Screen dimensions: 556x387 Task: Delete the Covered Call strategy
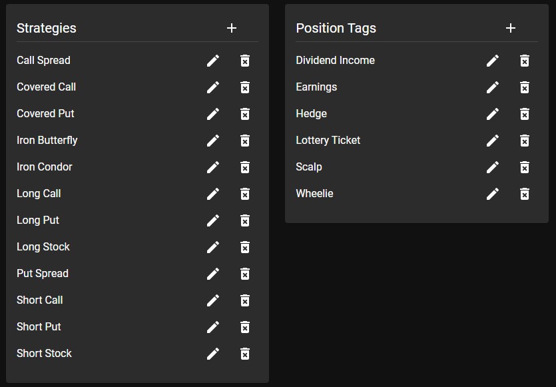click(x=245, y=87)
